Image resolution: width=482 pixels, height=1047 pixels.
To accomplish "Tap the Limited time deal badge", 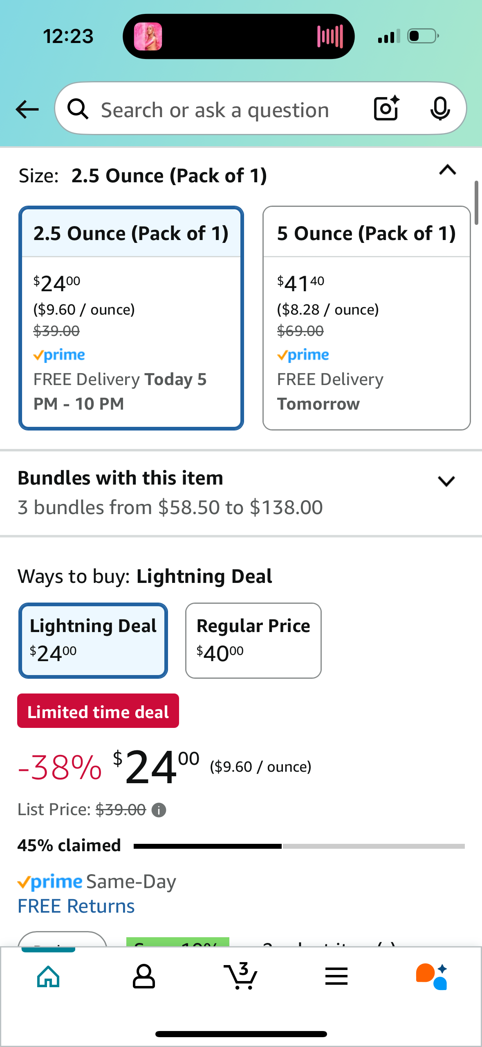I will coord(98,711).
